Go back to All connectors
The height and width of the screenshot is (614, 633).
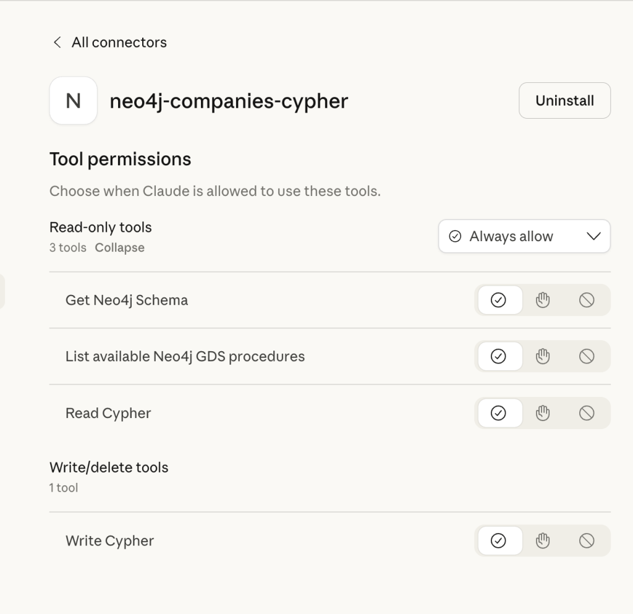pos(119,42)
